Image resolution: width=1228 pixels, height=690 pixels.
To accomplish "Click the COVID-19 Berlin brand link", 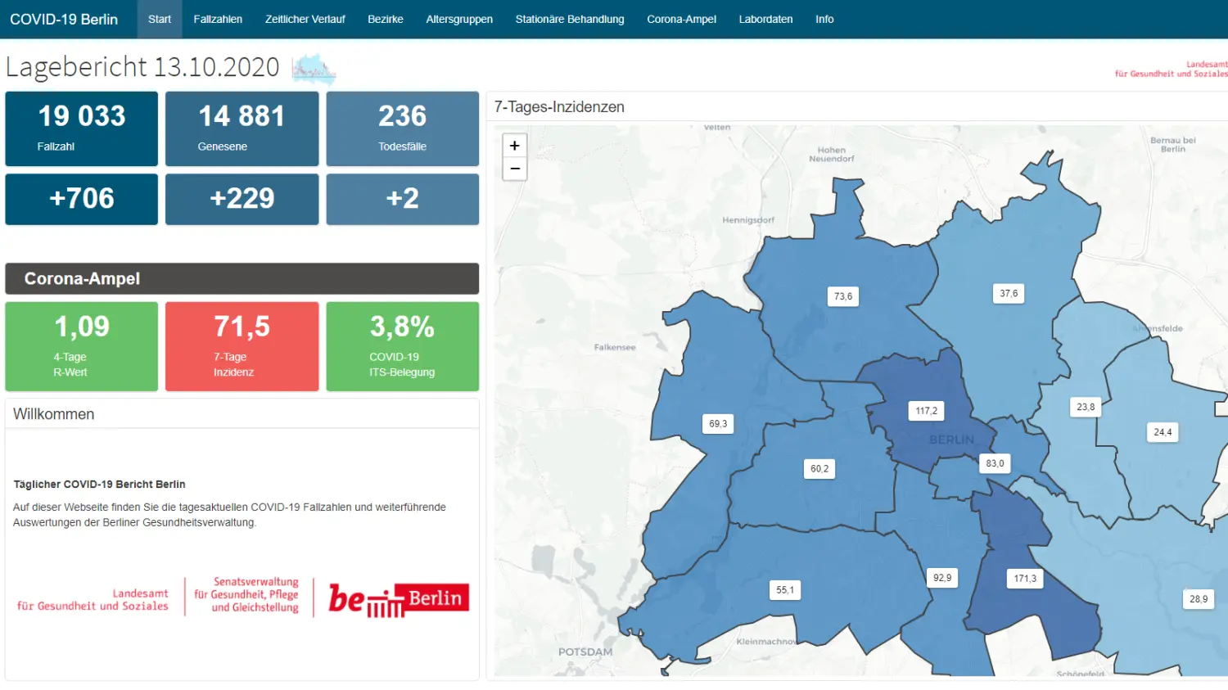I will (64, 19).
